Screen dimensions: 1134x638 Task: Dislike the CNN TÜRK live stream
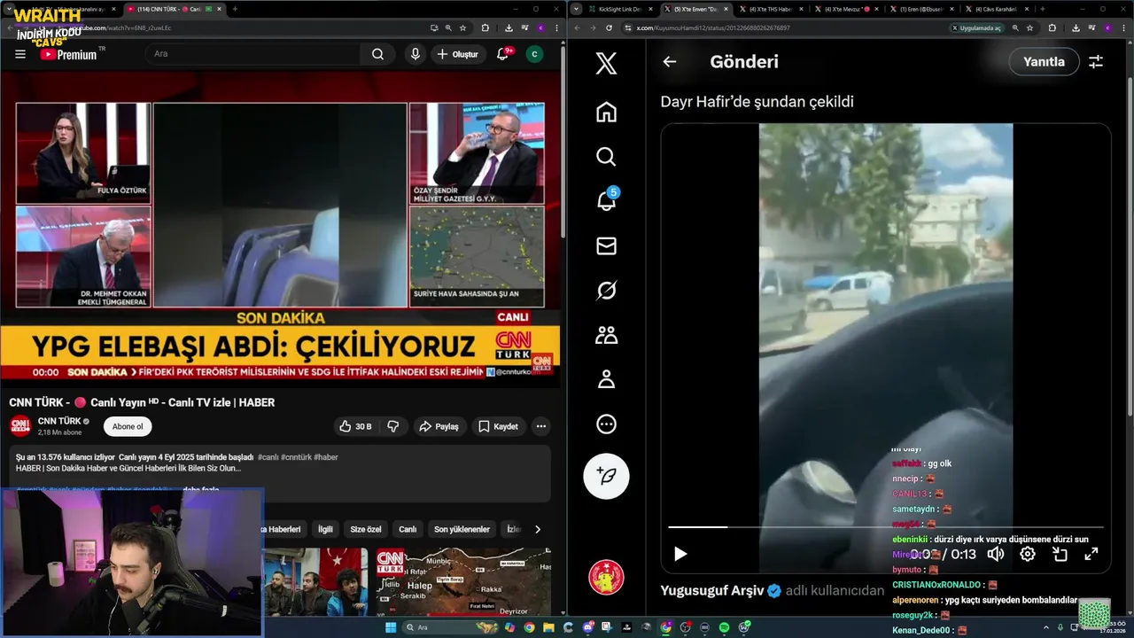[393, 426]
